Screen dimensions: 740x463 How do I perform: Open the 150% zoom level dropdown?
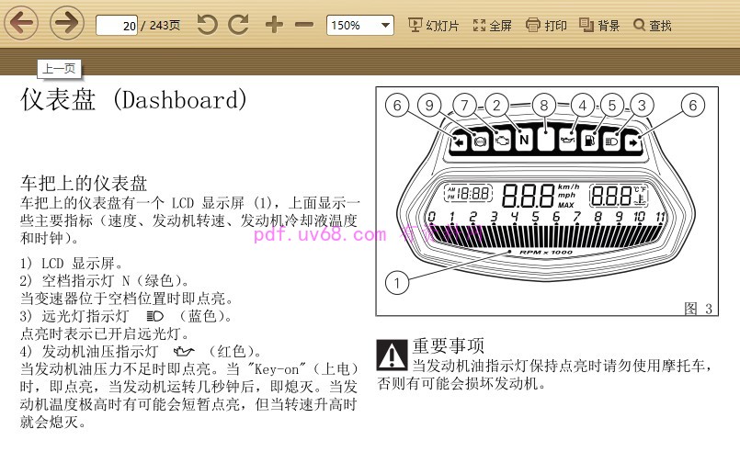359,25
